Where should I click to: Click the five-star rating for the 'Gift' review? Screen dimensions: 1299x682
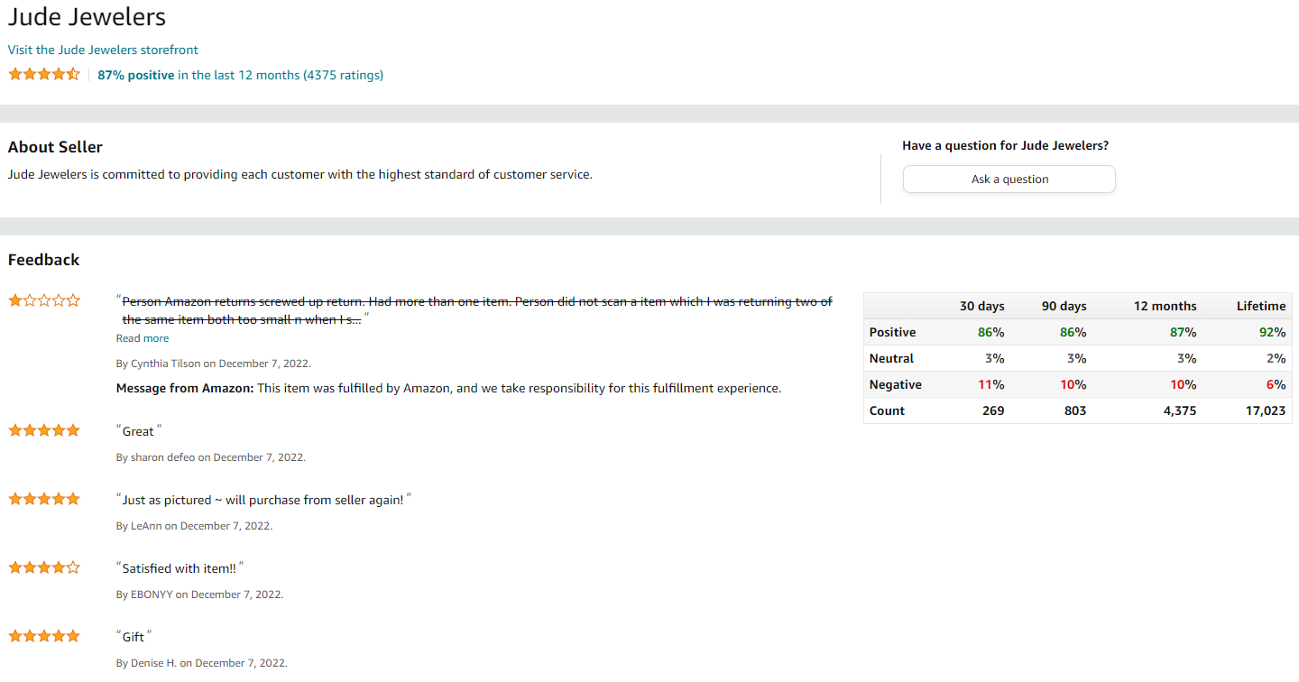click(44, 636)
